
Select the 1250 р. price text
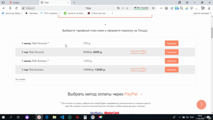[x=88, y=61]
